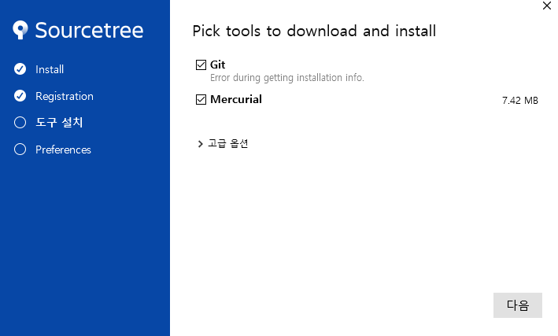Expand the 고급 옵션 chevron arrow

pos(200,144)
